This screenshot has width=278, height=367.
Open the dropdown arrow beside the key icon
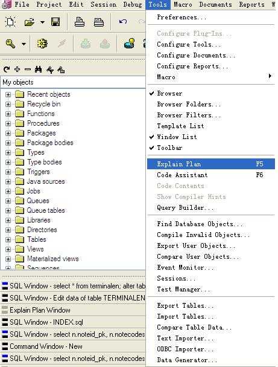[24, 44]
